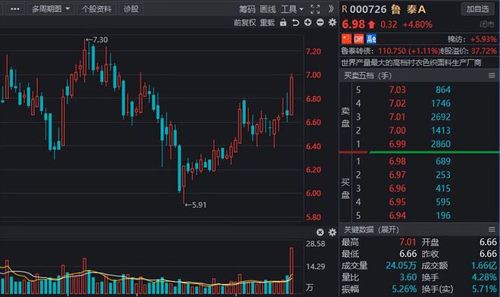Open the three-dots more menu
This screenshot has height=297, width=500.
(x=14, y=9)
